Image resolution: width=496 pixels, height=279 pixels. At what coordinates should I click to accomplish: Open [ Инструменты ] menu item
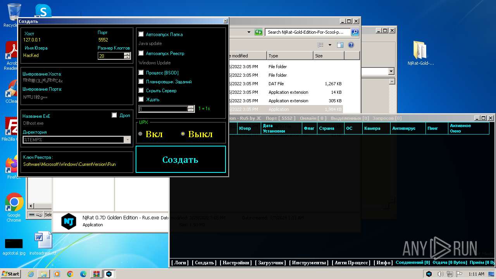(309, 263)
